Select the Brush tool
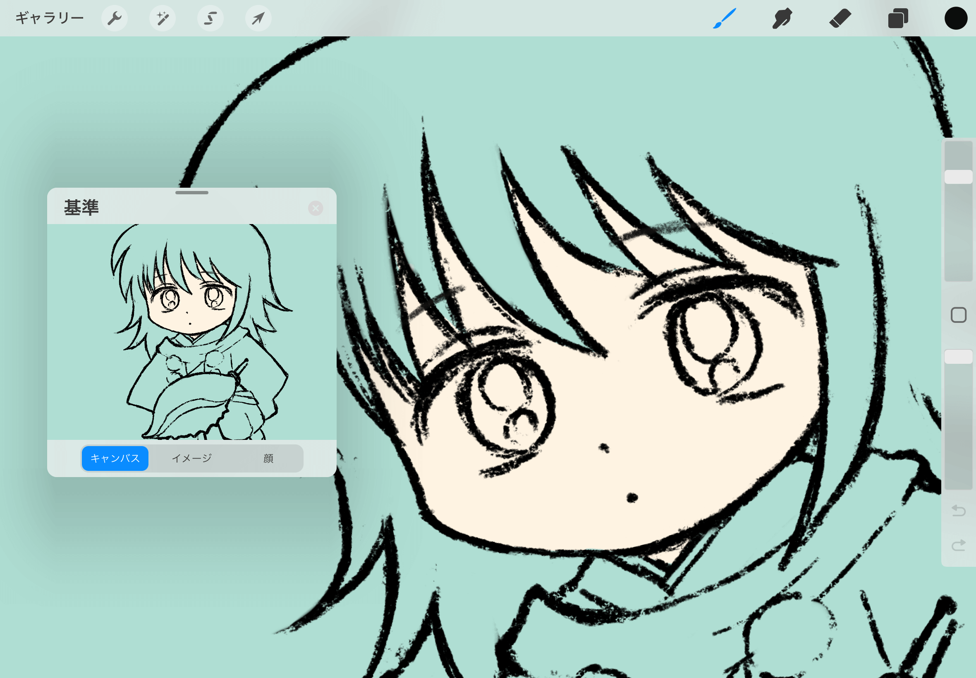This screenshot has width=976, height=678. pos(724,18)
